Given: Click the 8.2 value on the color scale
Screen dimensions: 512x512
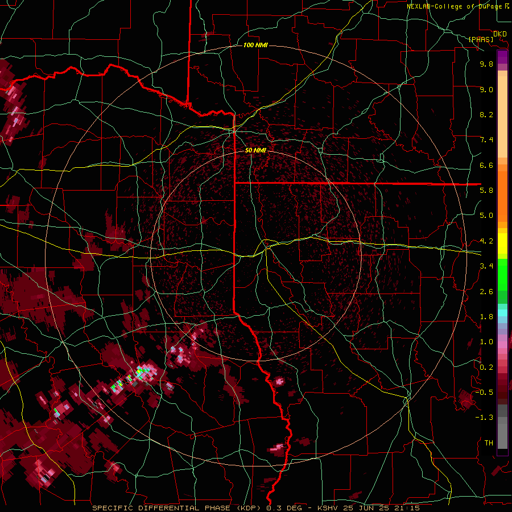Looking at the screenshot, I should [486, 114].
